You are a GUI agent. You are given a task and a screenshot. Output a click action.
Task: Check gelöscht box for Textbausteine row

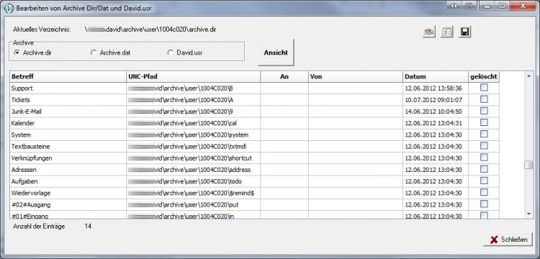(484, 146)
